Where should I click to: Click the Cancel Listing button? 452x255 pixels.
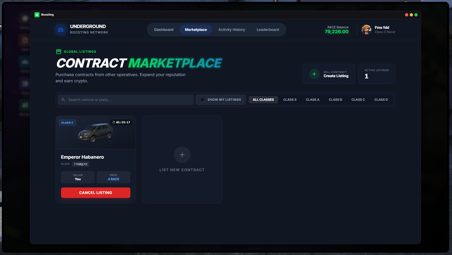click(96, 193)
